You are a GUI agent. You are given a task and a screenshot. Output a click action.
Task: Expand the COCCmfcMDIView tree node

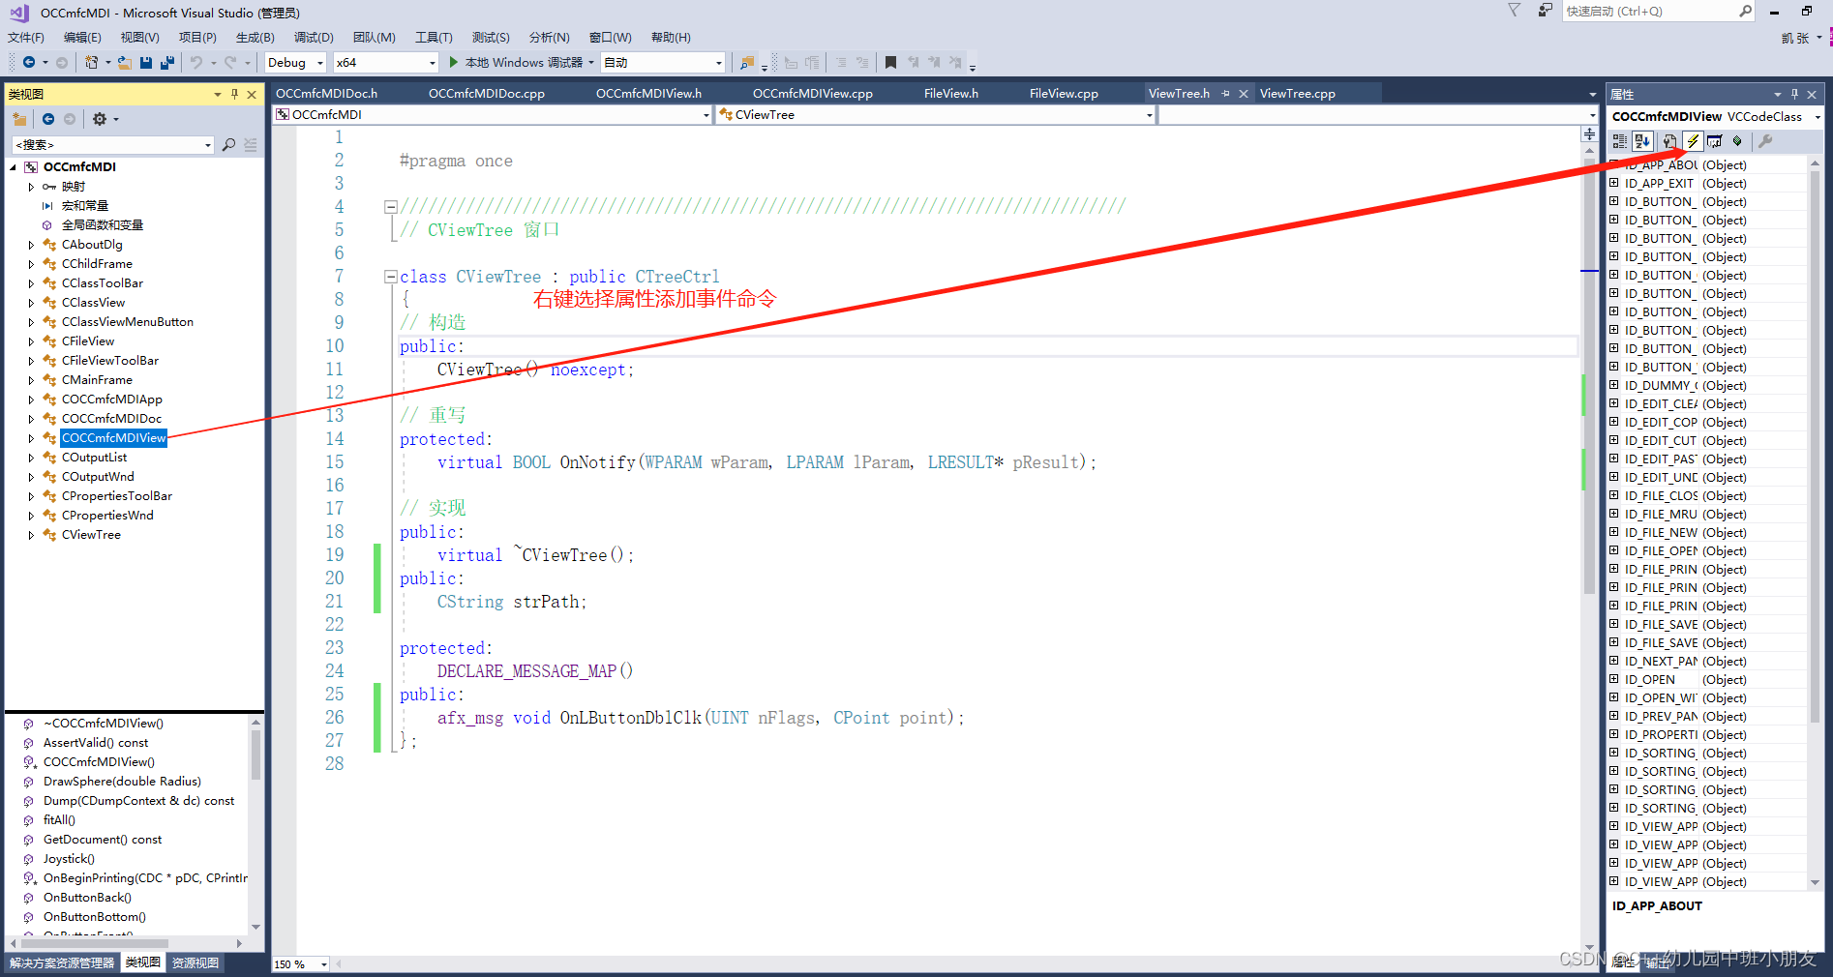[32, 437]
